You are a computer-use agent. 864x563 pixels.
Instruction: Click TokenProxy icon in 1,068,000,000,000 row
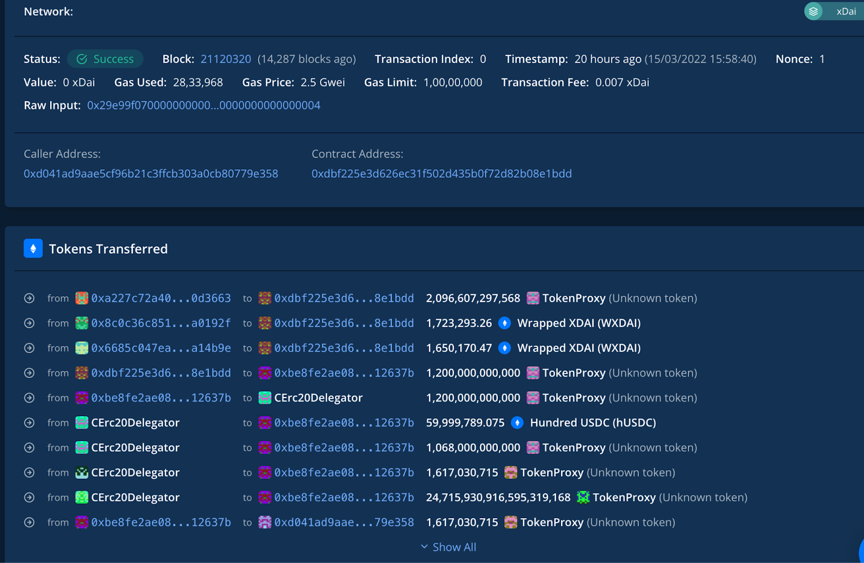[x=533, y=447]
